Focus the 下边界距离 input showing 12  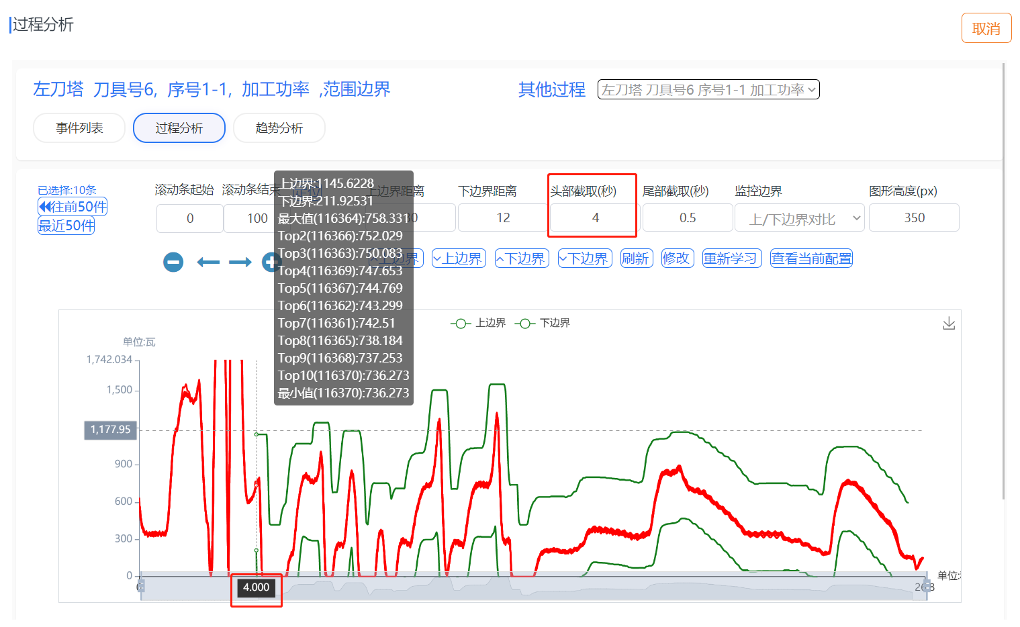tap(503, 218)
